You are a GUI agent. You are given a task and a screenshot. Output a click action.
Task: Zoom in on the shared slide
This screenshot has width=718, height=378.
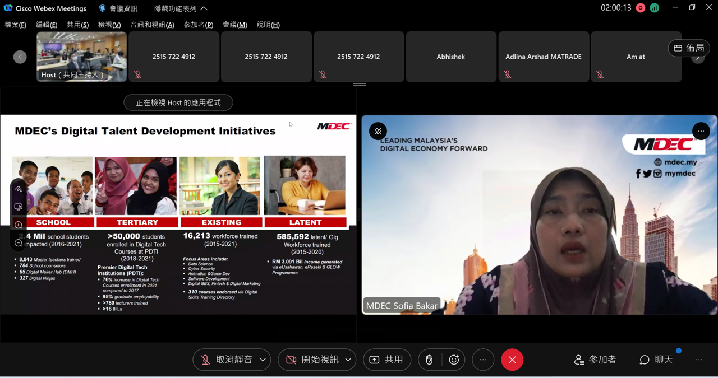[18, 225]
